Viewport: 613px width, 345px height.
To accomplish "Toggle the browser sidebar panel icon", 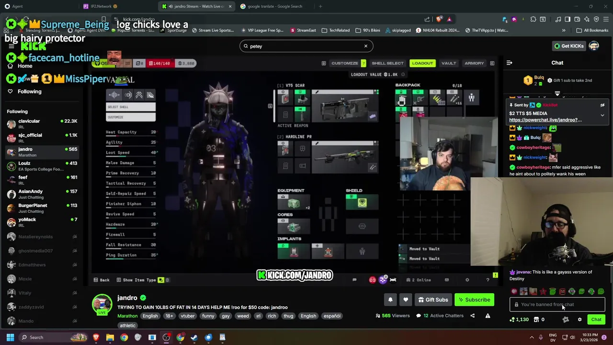I will click(568, 19).
